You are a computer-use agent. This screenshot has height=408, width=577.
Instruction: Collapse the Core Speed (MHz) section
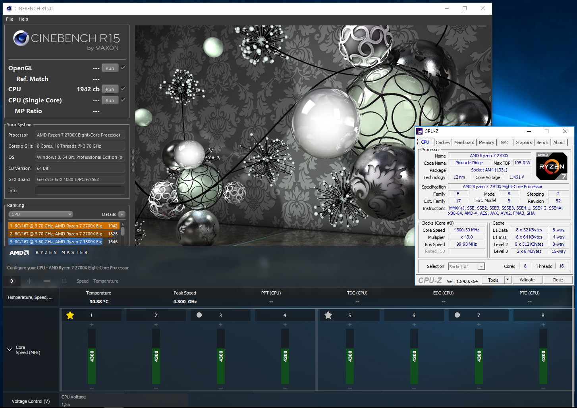(10, 350)
